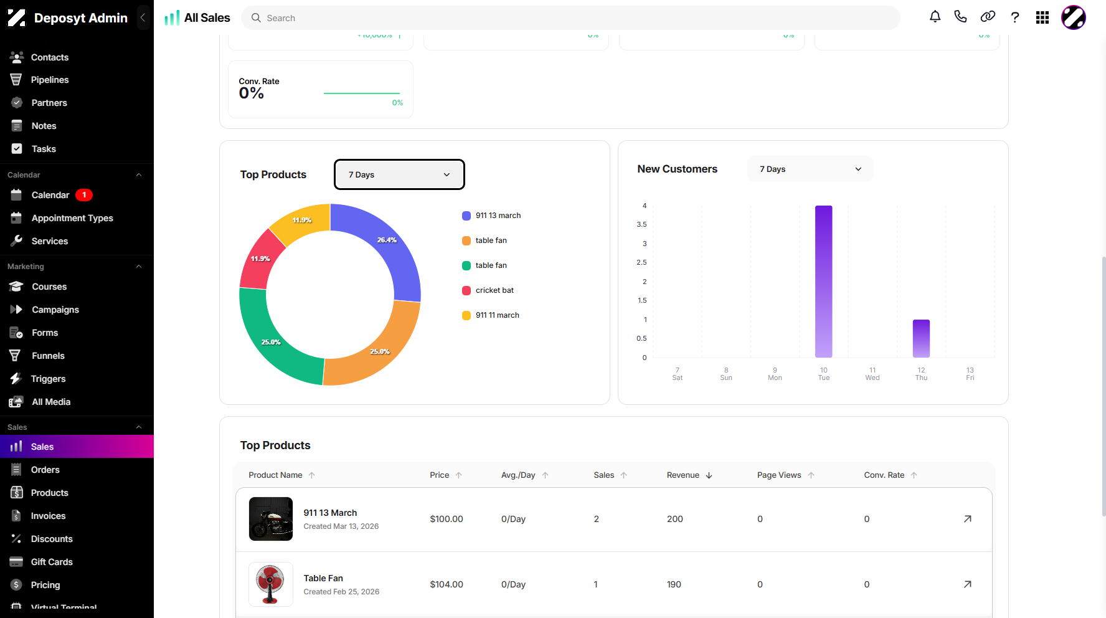This screenshot has width=1106, height=618.
Task: Click the Tuesday bar in New Customers chart
Action: [823, 282]
